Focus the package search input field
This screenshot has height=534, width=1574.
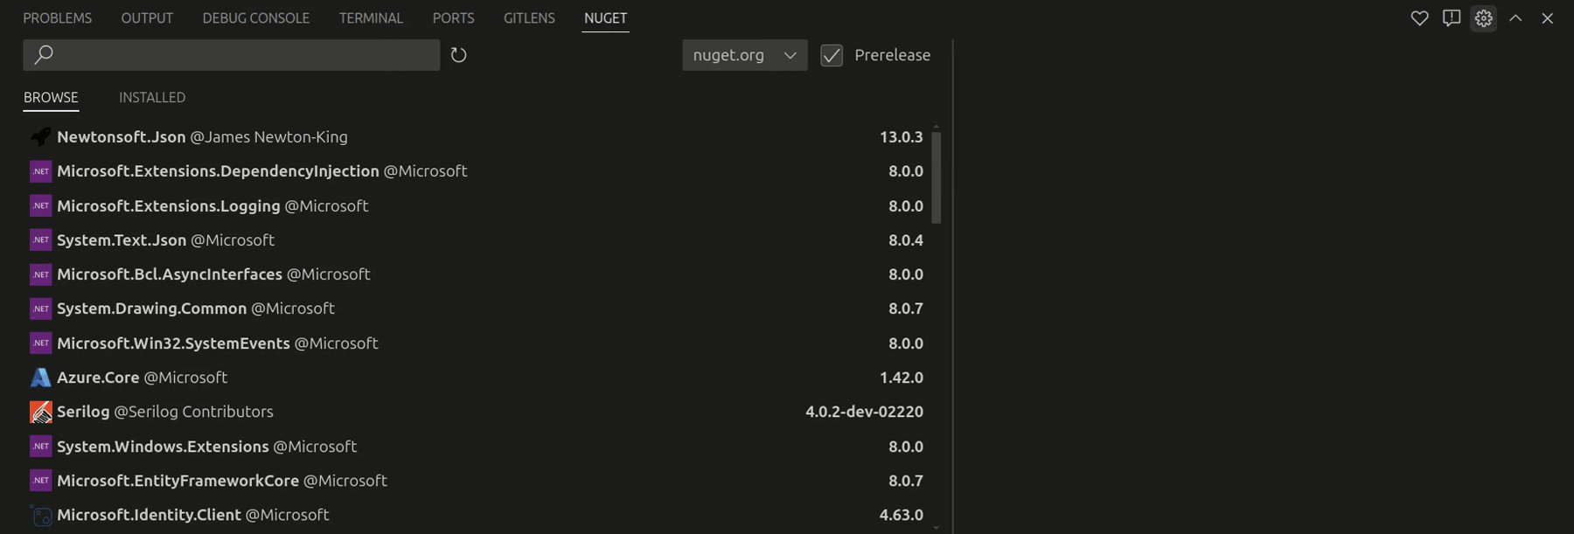[231, 55]
